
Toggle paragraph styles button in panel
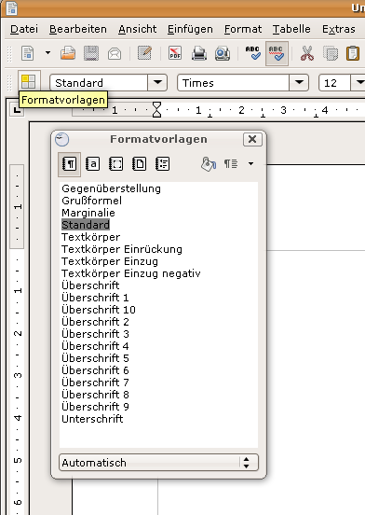tap(70, 164)
